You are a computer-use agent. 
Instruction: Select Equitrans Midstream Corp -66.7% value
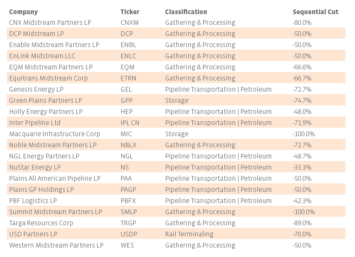click(x=302, y=78)
